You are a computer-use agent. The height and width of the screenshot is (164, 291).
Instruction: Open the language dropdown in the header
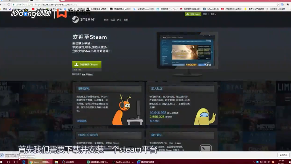pyautogui.click(x=213, y=14)
